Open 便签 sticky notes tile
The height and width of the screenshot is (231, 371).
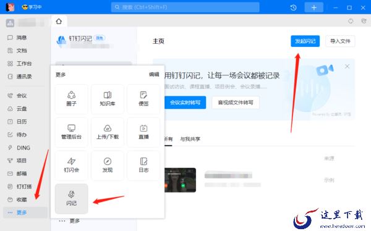(143, 99)
